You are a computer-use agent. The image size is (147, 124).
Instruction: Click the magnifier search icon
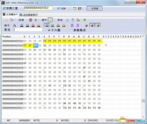point(78,20)
